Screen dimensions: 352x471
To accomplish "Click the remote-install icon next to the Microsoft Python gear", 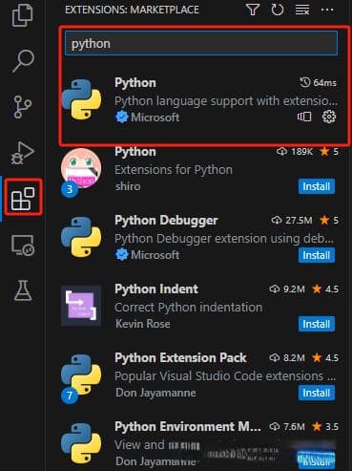I will coord(304,117).
